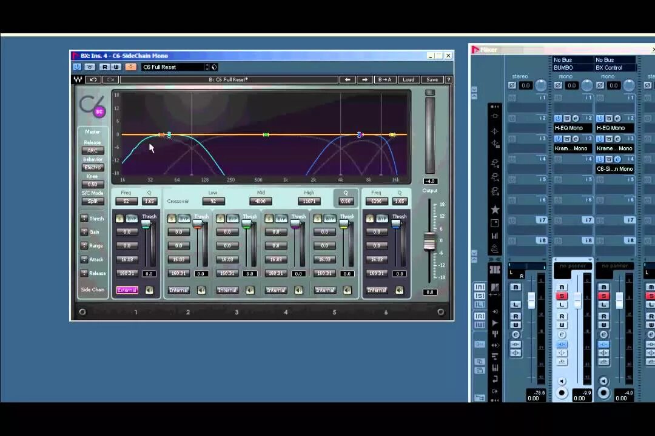
Task: Switch band 6 sidechain source Internal
Action: (x=377, y=290)
